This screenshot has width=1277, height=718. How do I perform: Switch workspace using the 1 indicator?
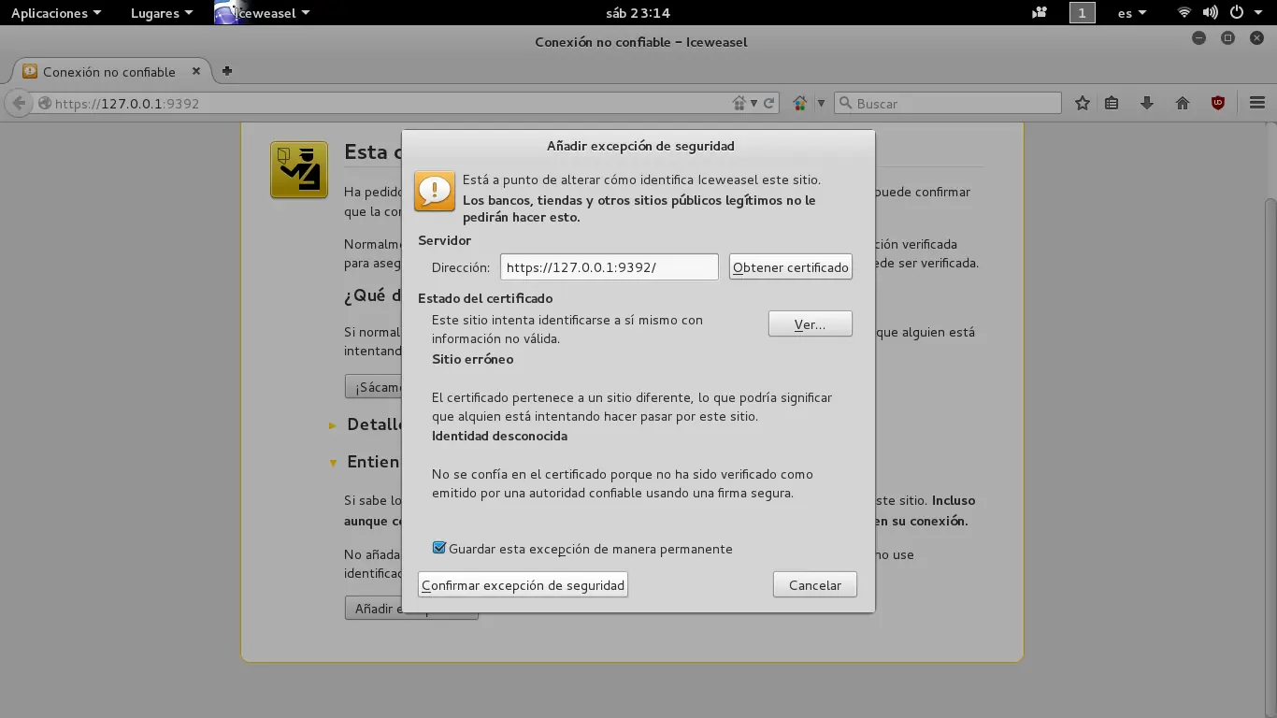tap(1082, 13)
